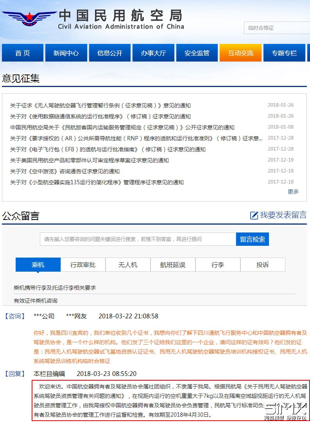Open the highlighted 互动交流 menu item
This screenshot has height=423, width=310.
240,53
